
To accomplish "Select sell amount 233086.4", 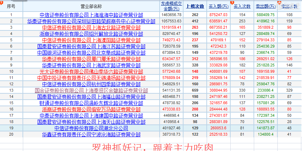I will (266, 90).
